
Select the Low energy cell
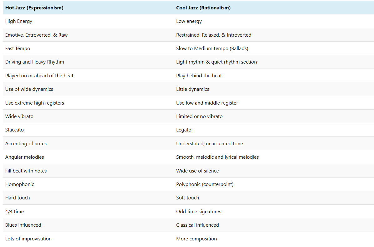point(189,21)
